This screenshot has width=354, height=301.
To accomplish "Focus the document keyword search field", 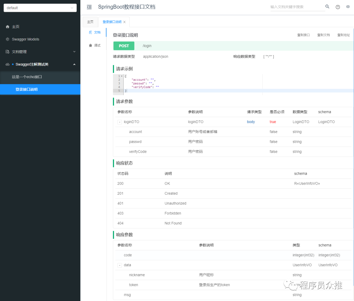I will tap(297, 7).
